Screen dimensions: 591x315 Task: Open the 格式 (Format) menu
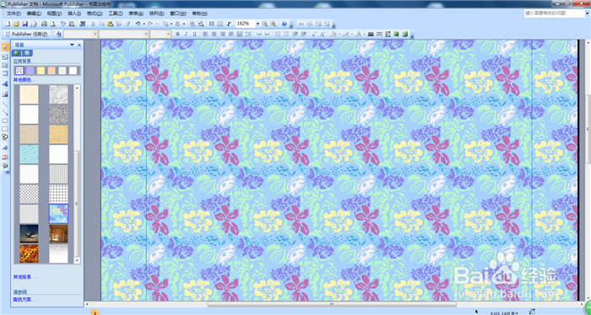[95, 13]
